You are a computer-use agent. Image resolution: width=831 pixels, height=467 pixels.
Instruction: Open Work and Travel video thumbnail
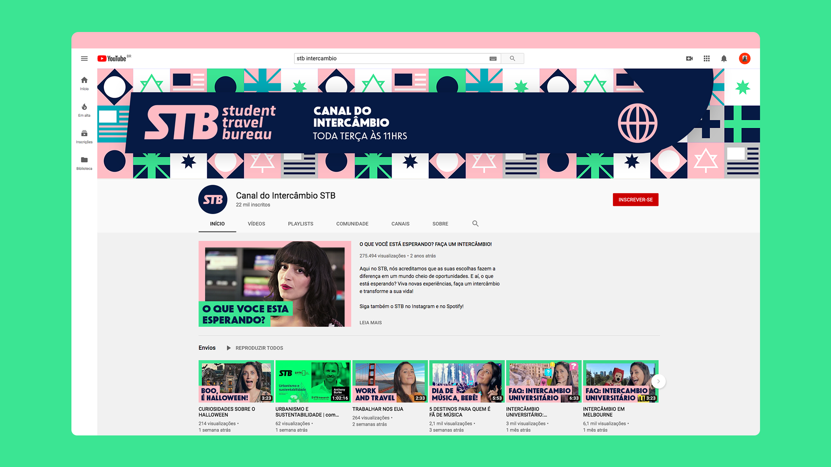click(x=390, y=381)
